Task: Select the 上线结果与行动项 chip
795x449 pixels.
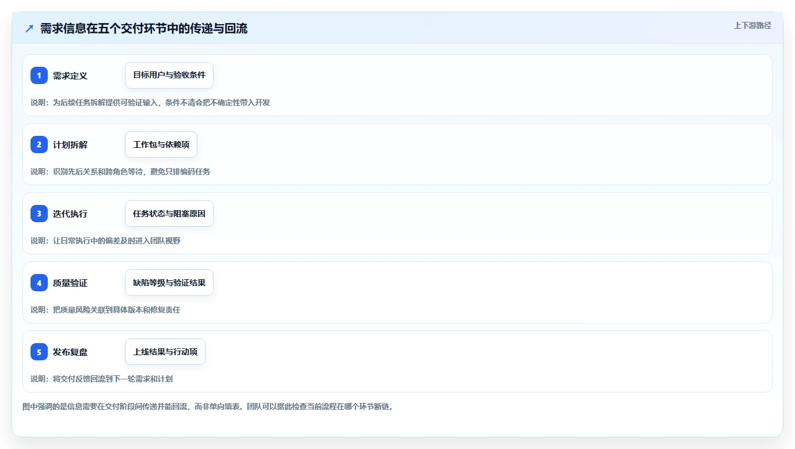Action: click(x=165, y=352)
